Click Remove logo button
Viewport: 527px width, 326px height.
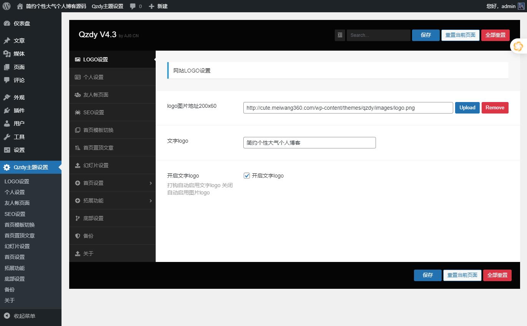click(495, 108)
